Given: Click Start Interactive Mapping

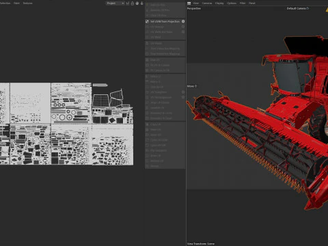Looking at the screenshot, I should tap(165, 49).
